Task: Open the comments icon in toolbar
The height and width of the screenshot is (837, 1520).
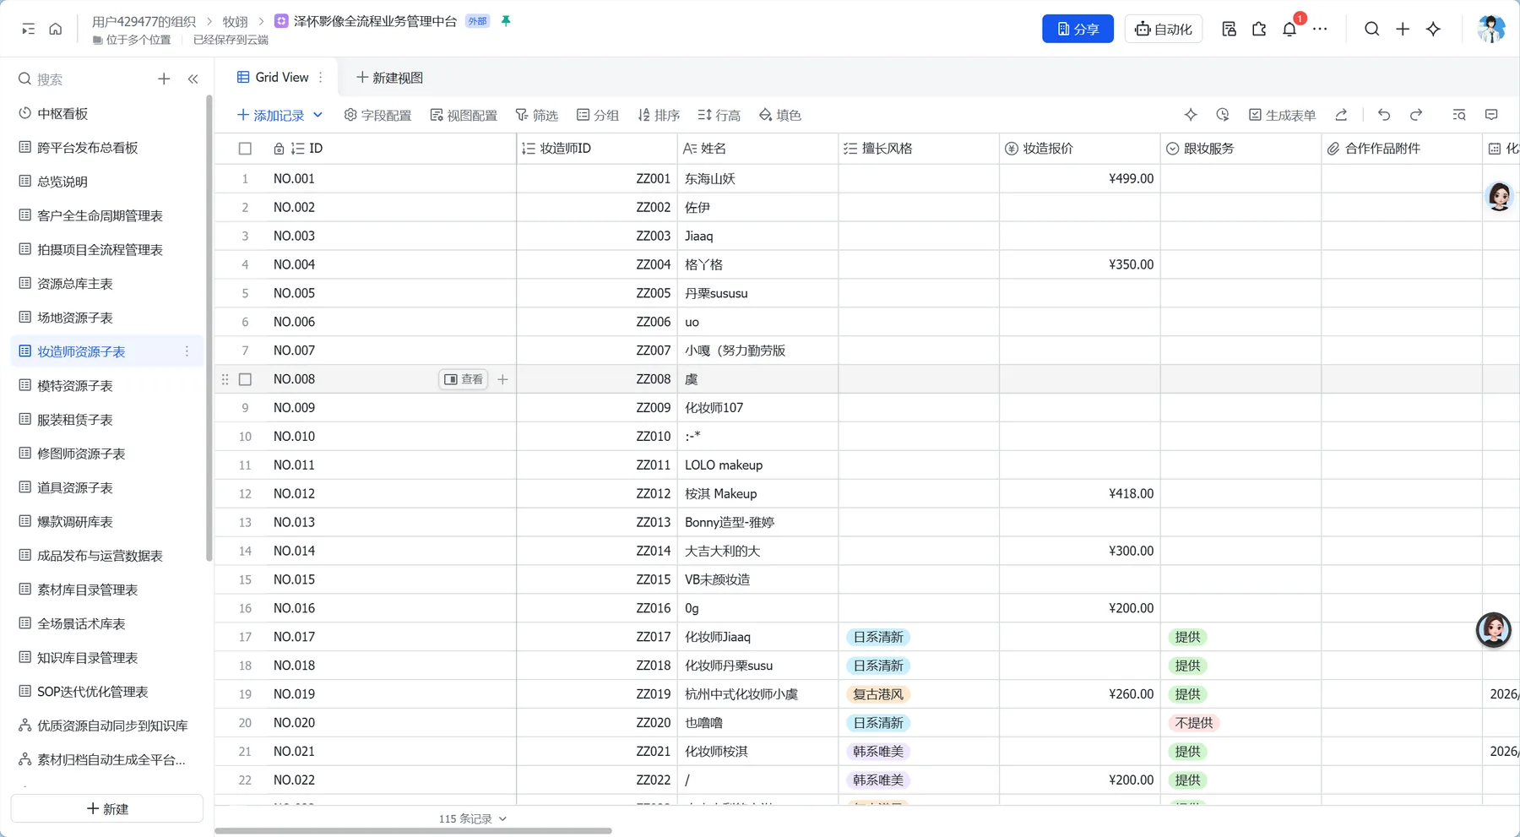Action: click(x=1491, y=115)
